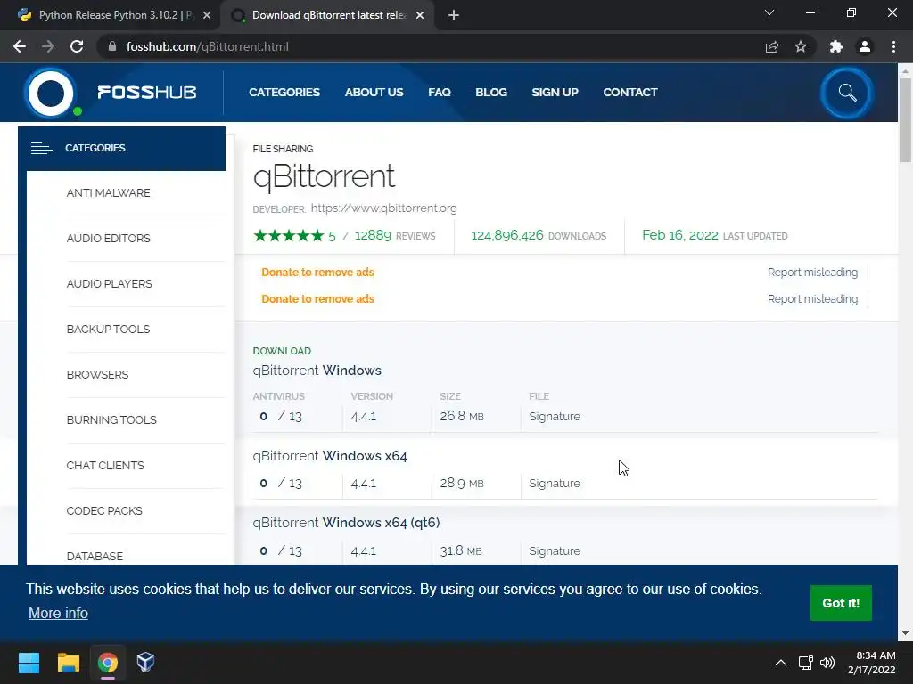Open the CONTACT navigation item
The width and height of the screenshot is (913, 684).
[630, 93]
